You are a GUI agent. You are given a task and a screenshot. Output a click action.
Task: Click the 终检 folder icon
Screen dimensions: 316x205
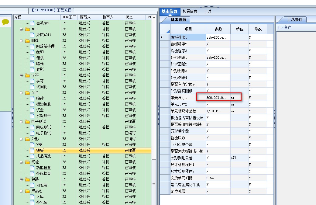pos(27,162)
